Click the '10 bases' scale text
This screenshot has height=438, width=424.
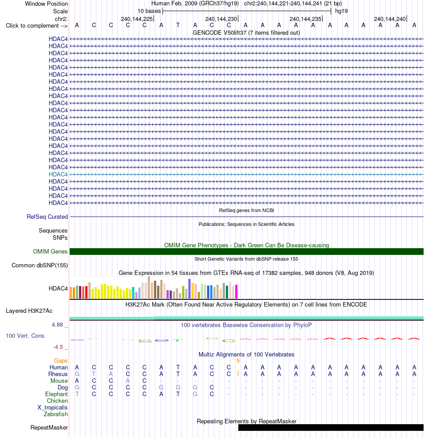(x=149, y=11)
